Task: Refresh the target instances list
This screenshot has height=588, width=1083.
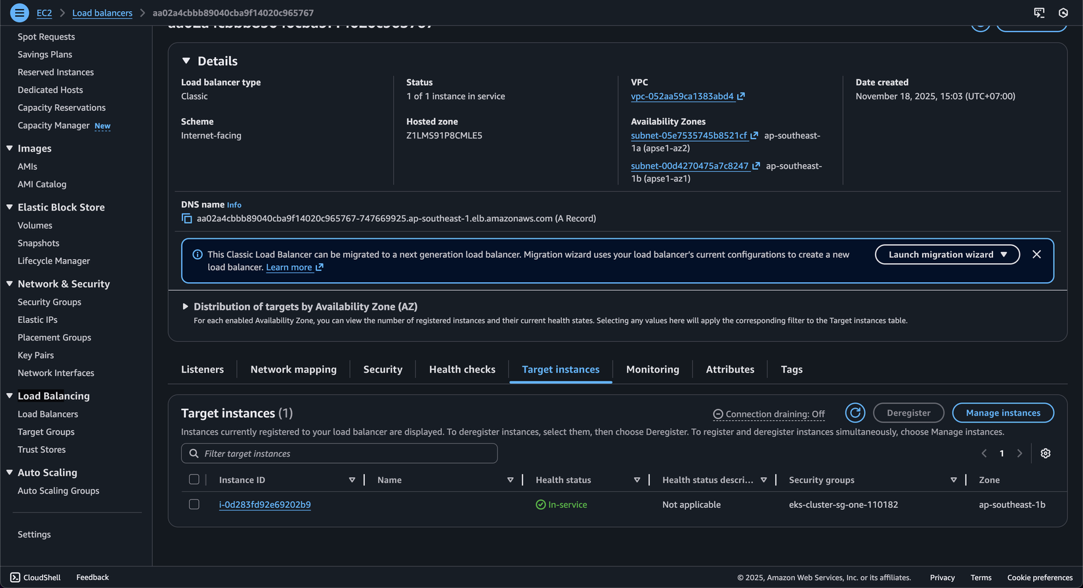Action: [x=855, y=413]
